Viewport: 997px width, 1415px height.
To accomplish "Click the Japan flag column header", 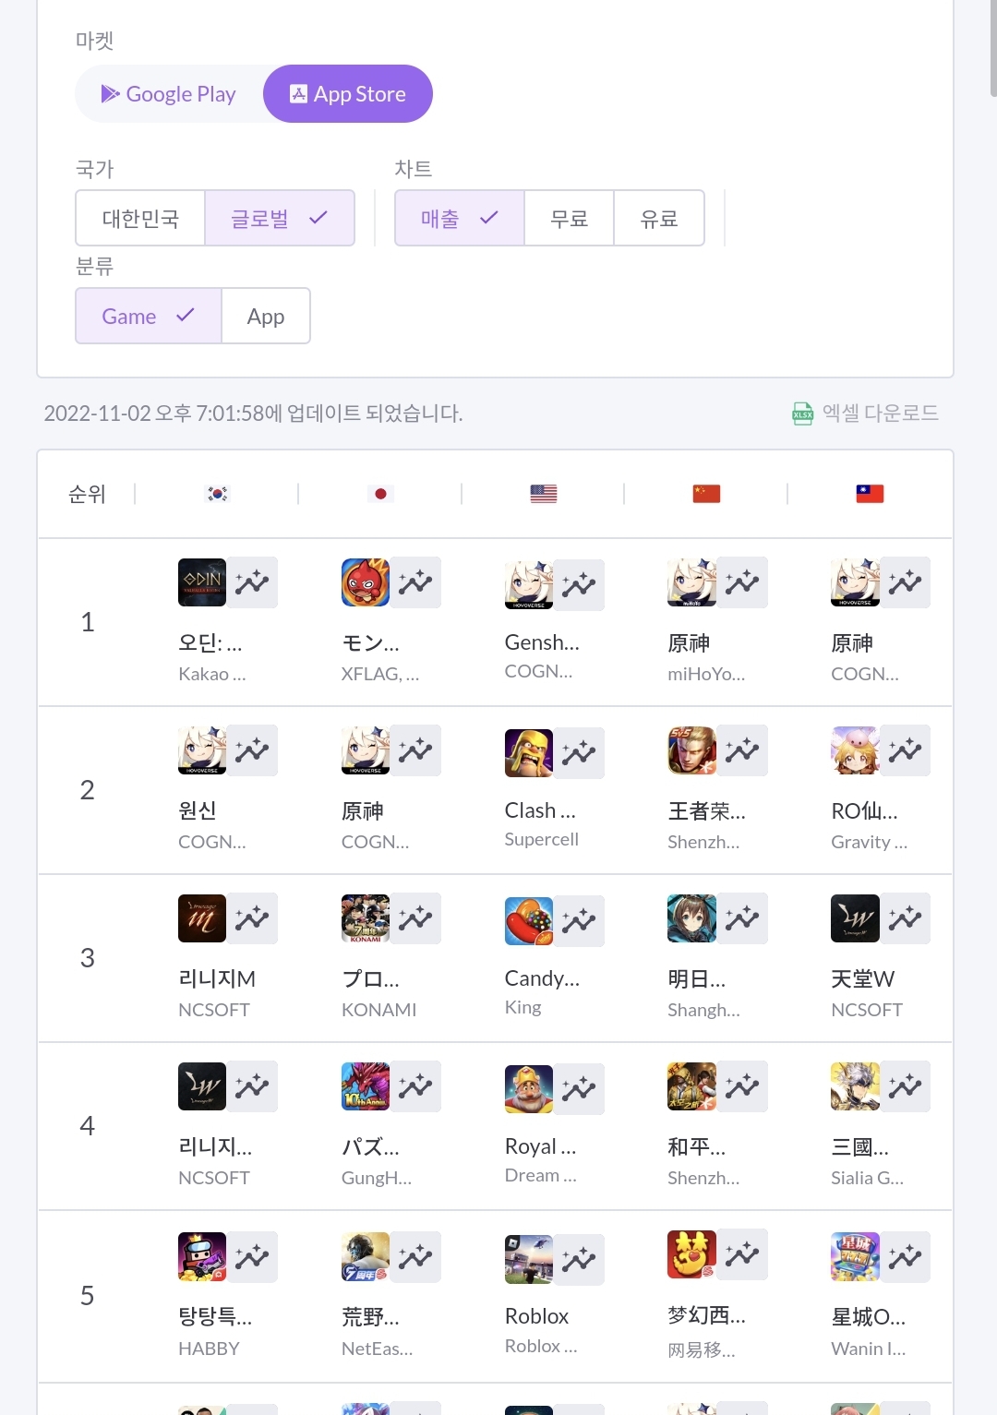I will pyautogui.click(x=380, y=494).
